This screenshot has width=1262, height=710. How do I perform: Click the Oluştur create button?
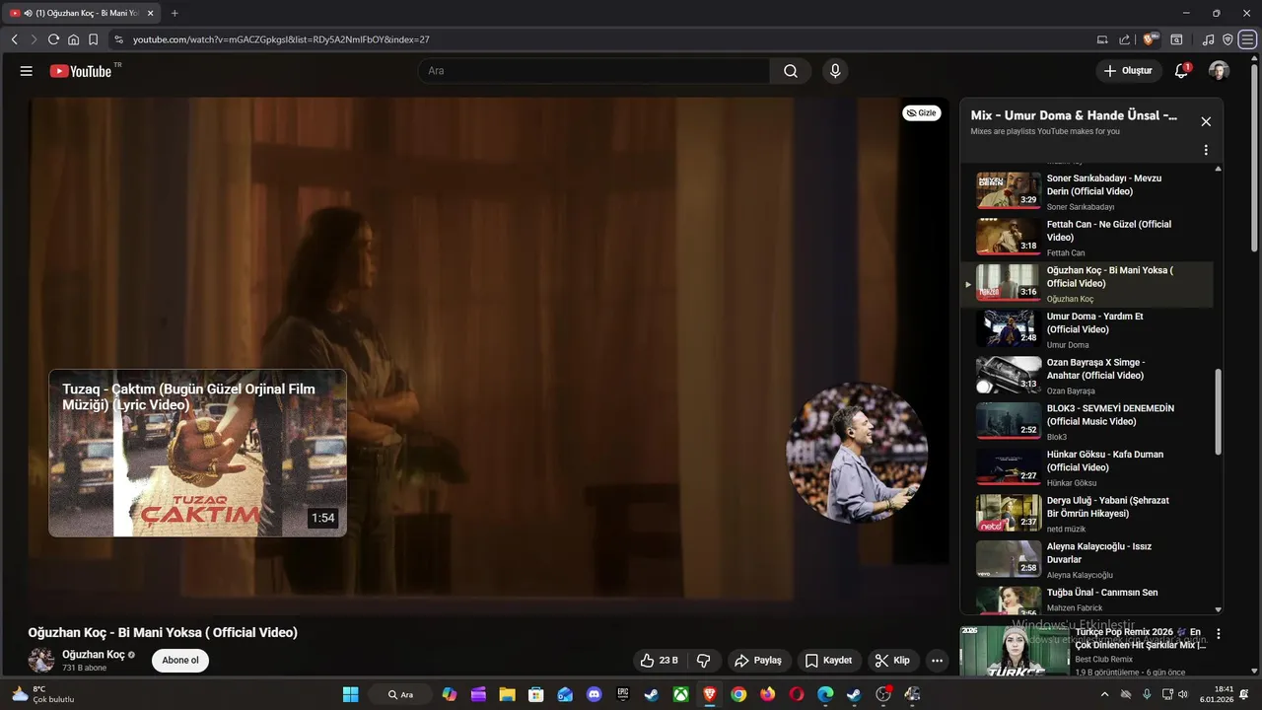1128,71
